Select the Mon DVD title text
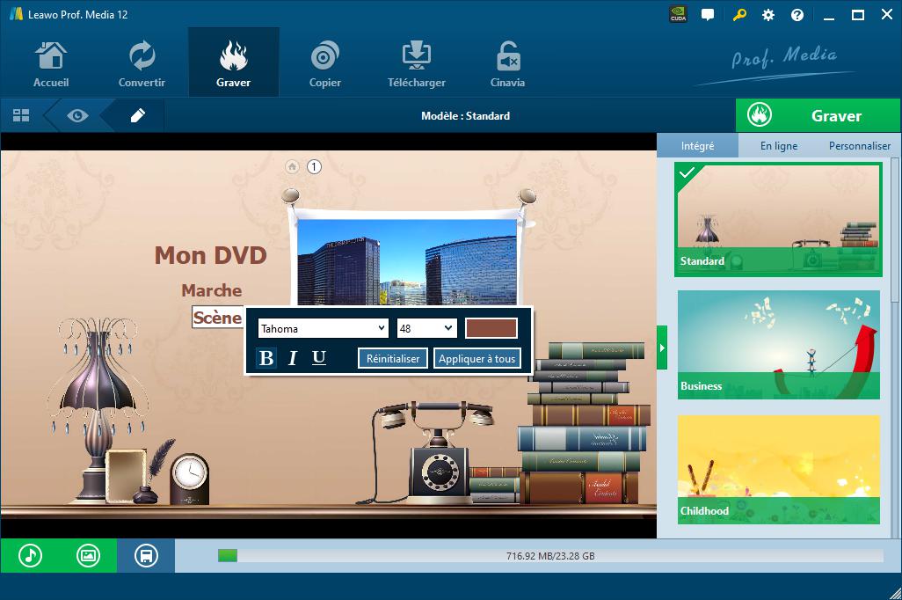Image resolution: width=902 pixels, height=600 pixels. pyautogui.click(x=210, y=255)
